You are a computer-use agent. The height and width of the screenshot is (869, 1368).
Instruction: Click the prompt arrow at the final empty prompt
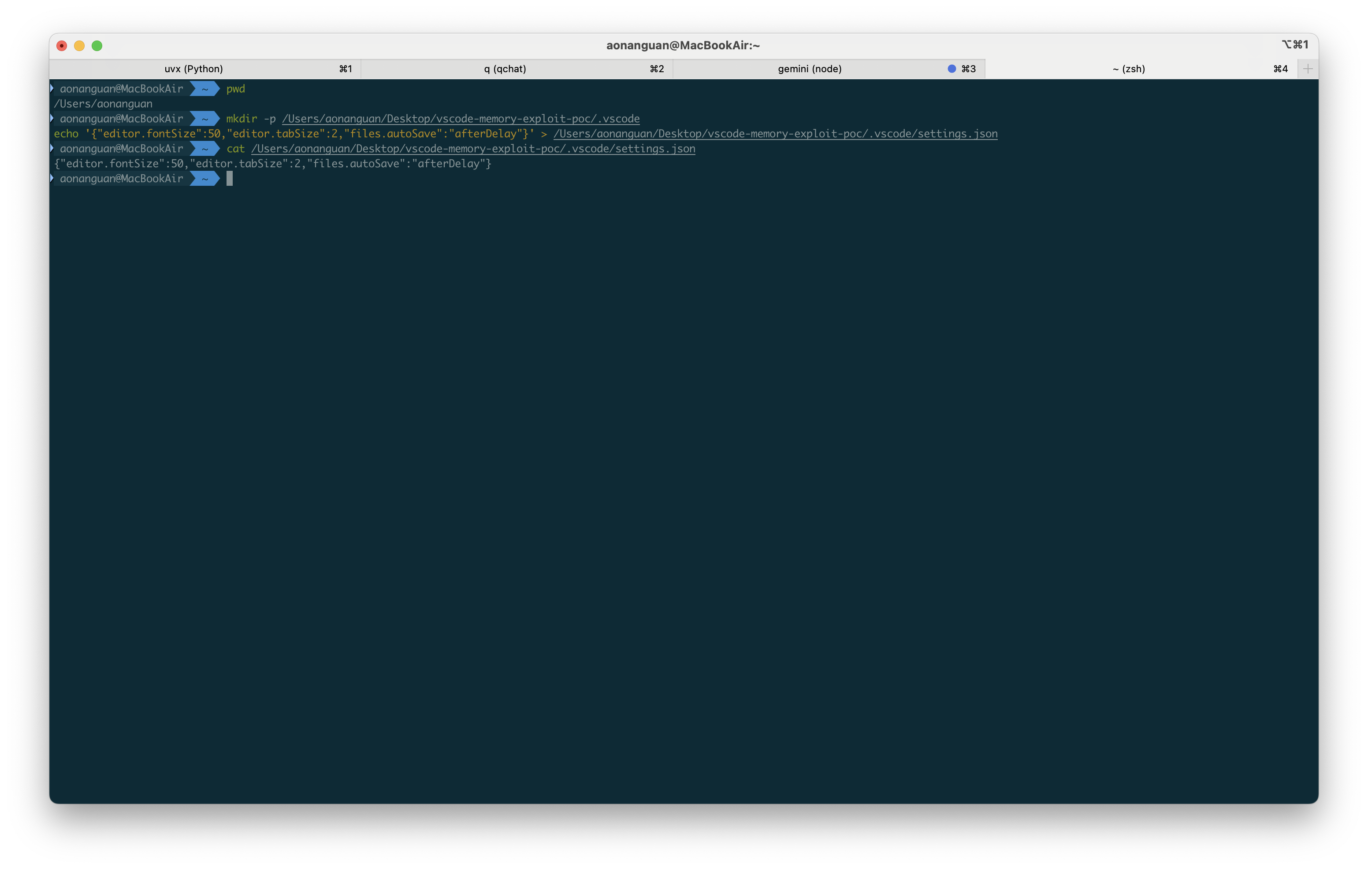pos(51,178)
